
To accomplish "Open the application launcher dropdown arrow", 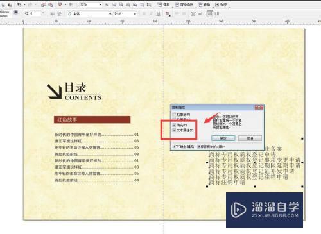I will (65, 4).
